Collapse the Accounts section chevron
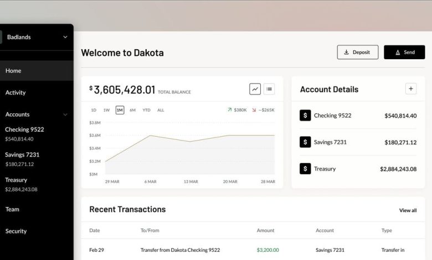Screen dimensions: 432x260 pos(65,115)
